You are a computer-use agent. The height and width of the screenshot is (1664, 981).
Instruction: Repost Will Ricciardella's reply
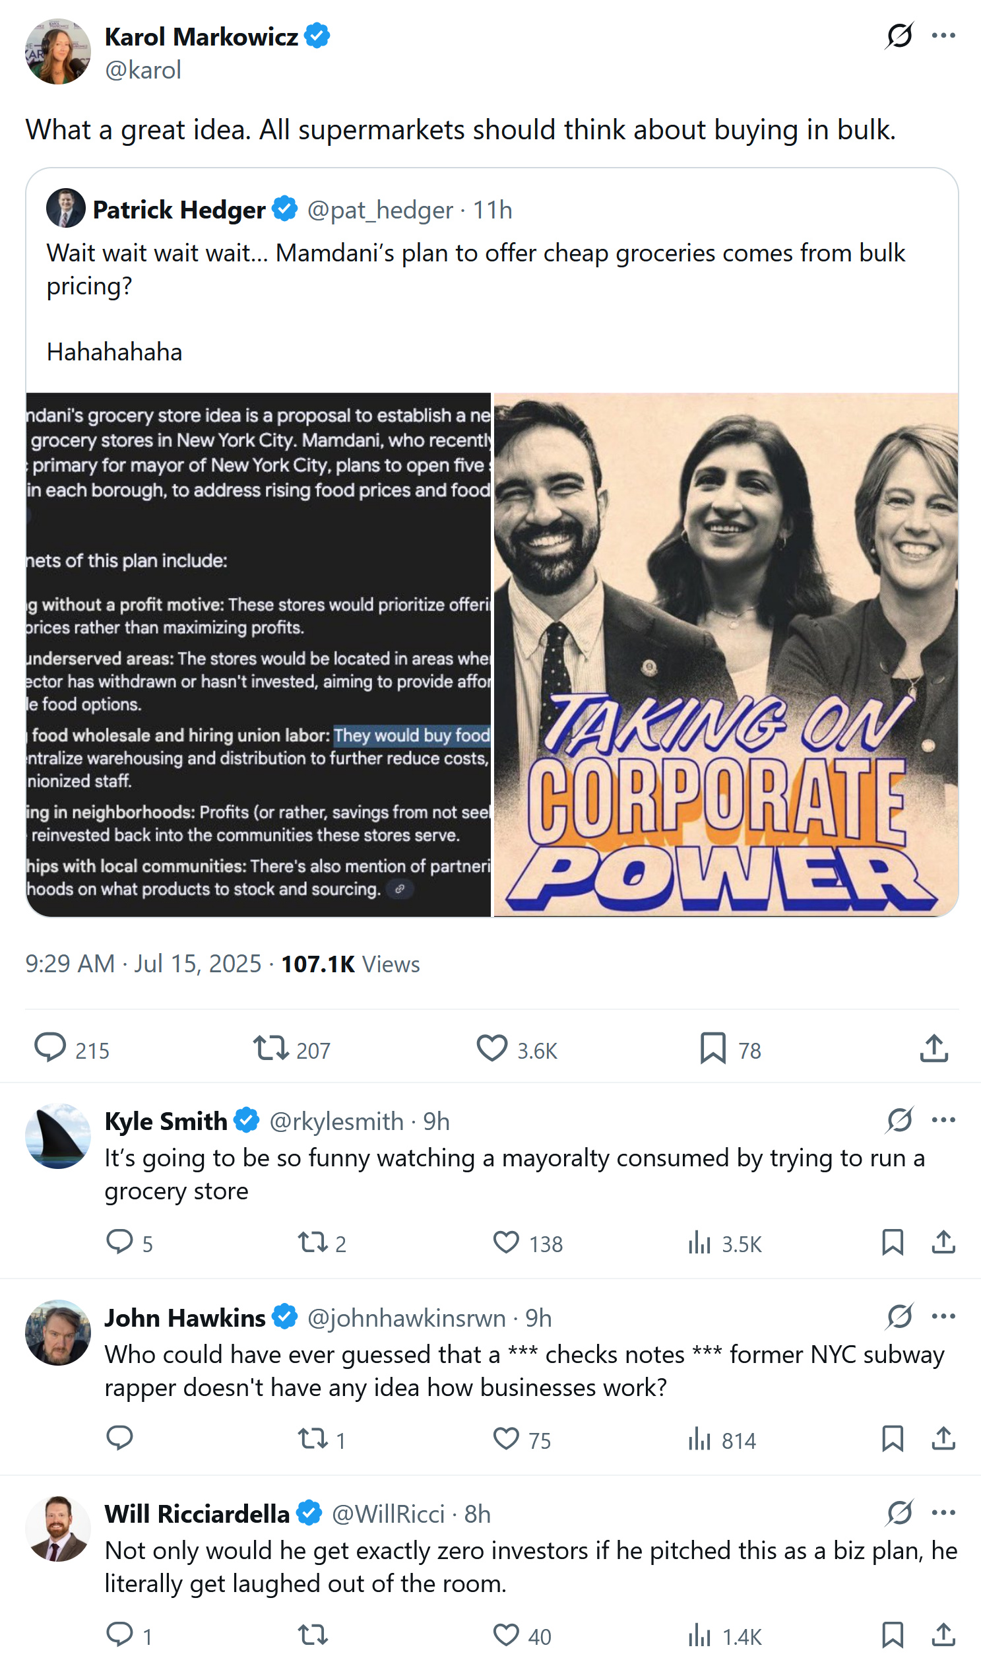coord(312,1636)
